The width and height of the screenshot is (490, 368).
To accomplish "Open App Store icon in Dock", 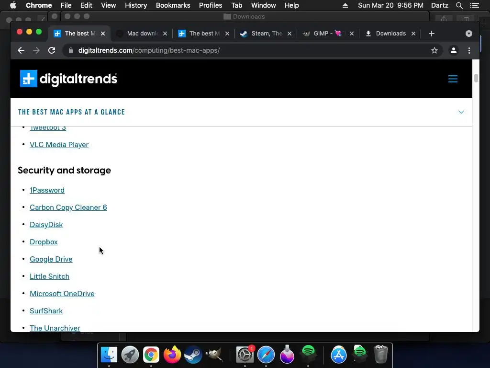I will (339, 355).
